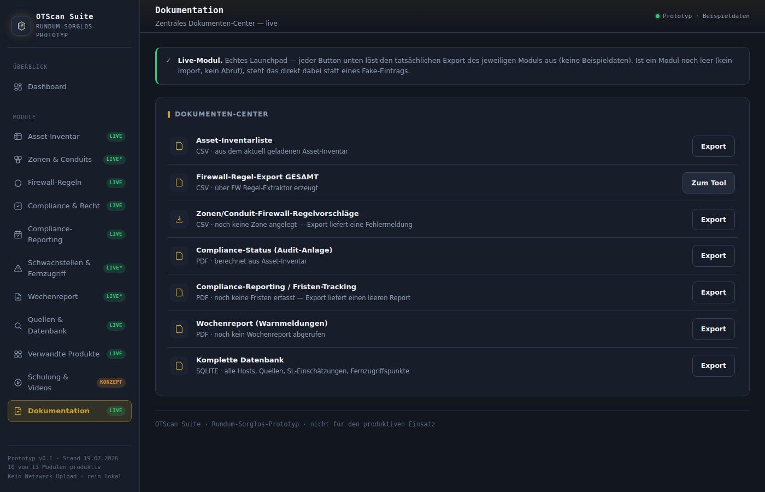This screenshot has height=492, width=765.
Task: Click the Compliance-Reporting / Fristen-Tracking file icon
Action: 179,292
